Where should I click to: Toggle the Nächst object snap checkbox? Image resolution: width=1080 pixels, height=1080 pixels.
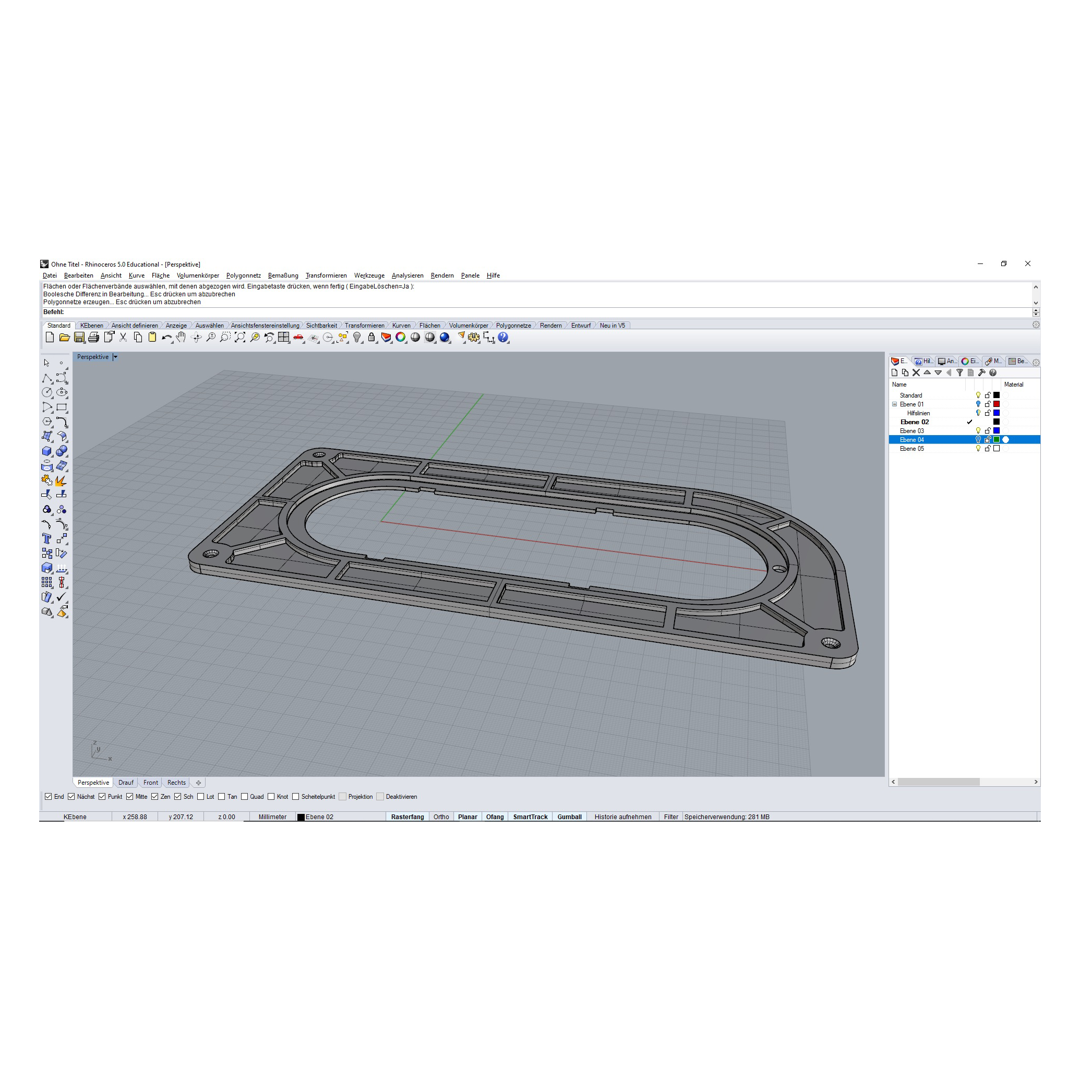71,797
